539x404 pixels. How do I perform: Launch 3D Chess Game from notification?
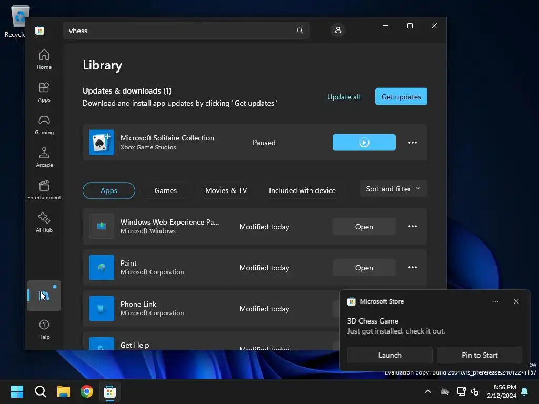pos(390,355)
